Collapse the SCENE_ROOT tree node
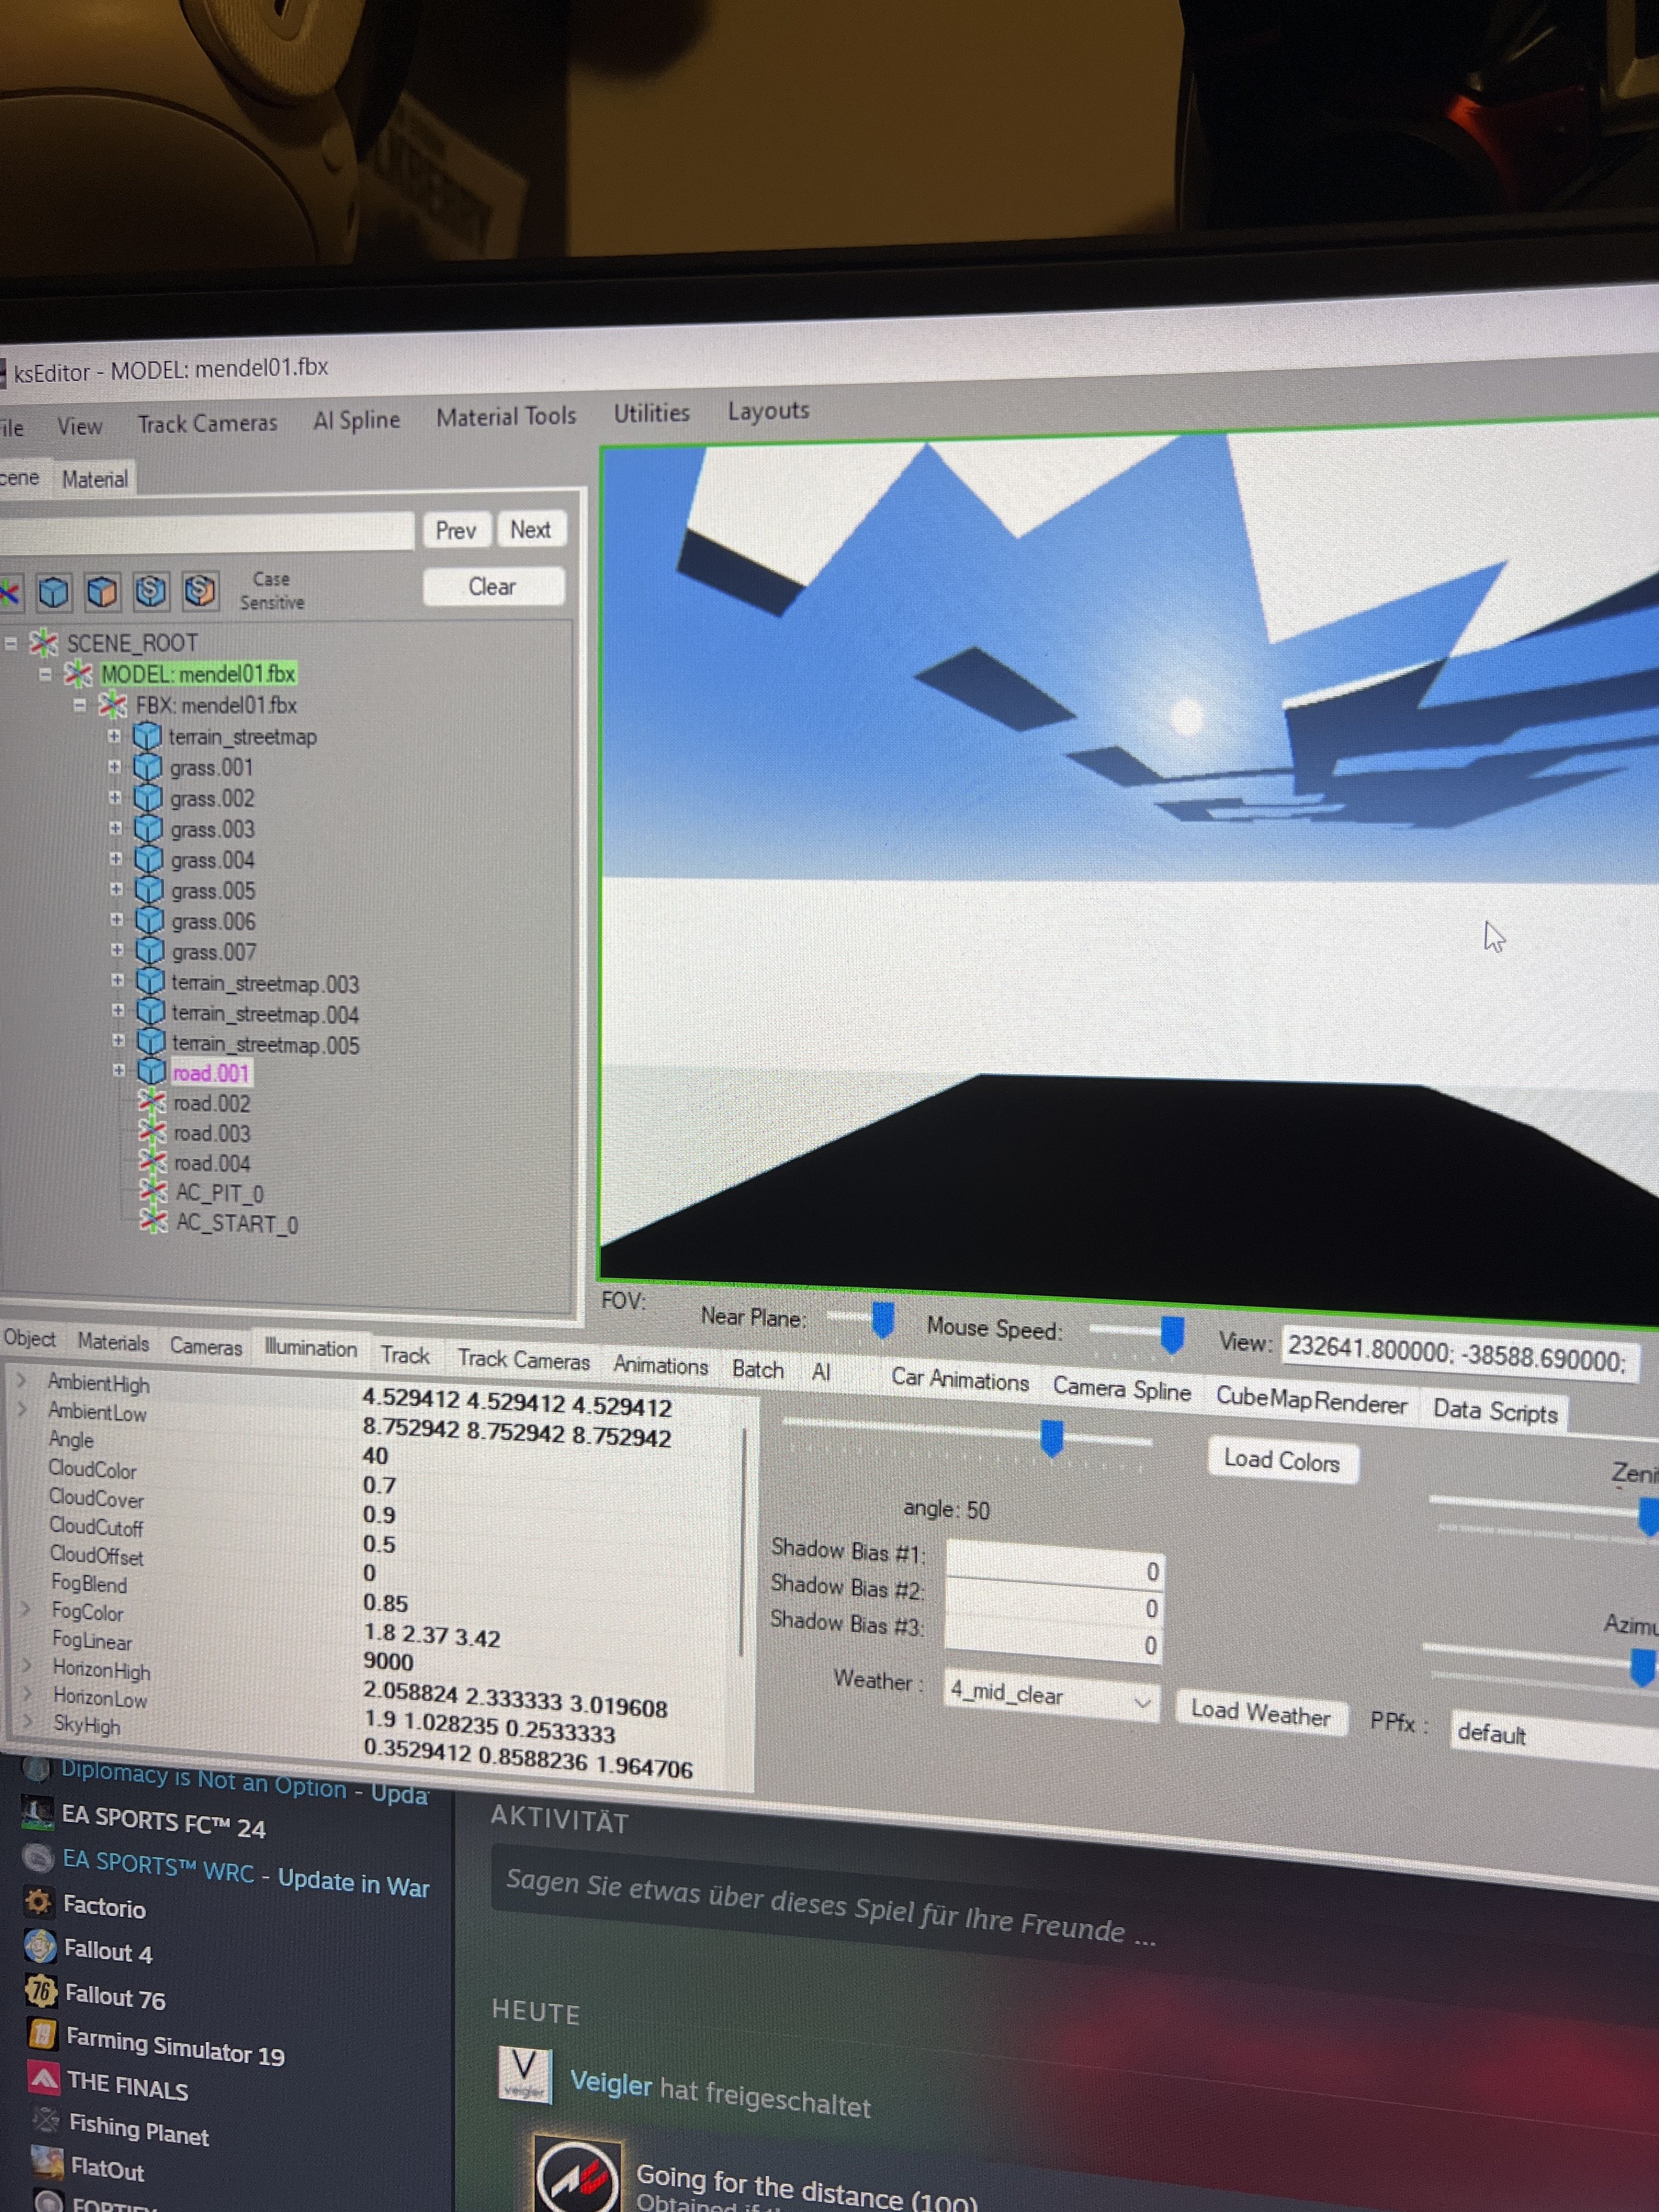This screenshot has width=1659, height=2212. [x=11, y=643]
